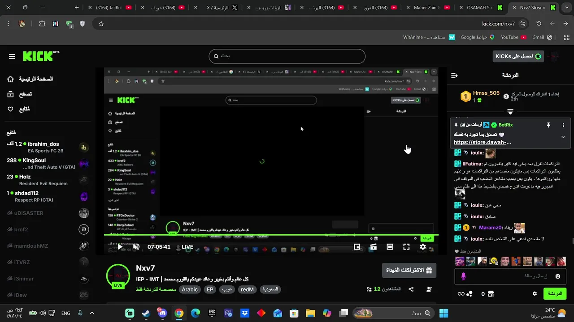Screen dimensions: 574x322
Task: Open the Gmail bookmark
Action: click(542, 37)
